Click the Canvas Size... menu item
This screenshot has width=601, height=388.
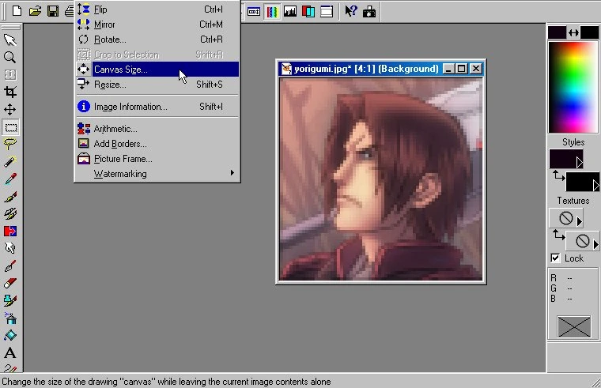157,70
